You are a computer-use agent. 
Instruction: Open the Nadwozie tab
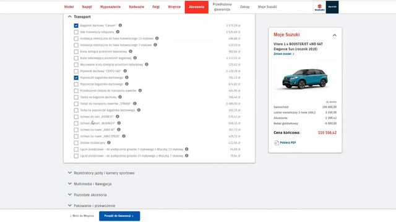click(136, 7)
